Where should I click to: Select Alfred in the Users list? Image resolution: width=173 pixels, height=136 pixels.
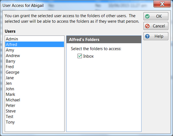tap(34, 44)
